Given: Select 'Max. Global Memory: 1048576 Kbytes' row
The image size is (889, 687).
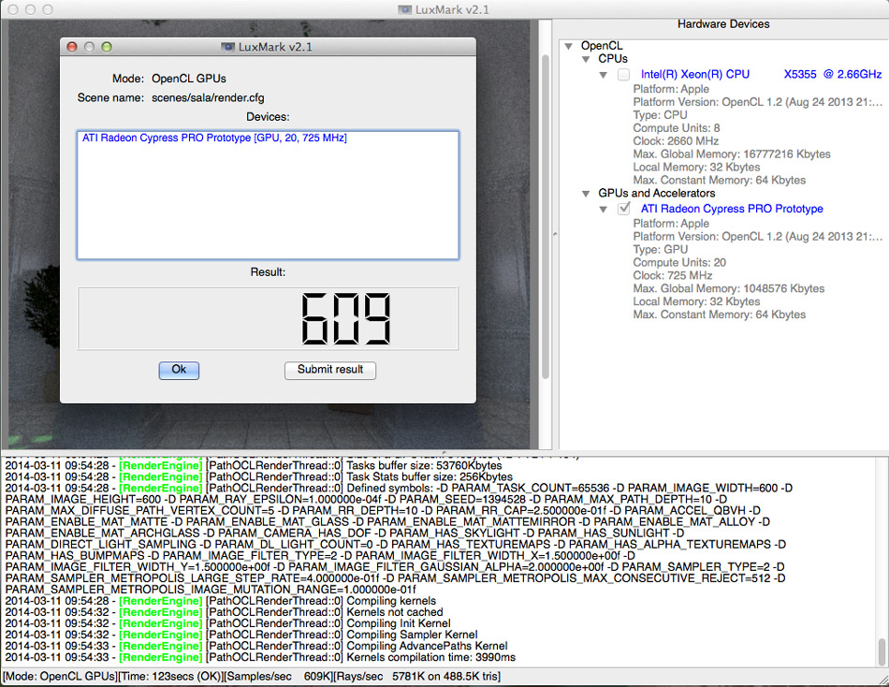Looking at the screenshot, I should click(729, 289).
